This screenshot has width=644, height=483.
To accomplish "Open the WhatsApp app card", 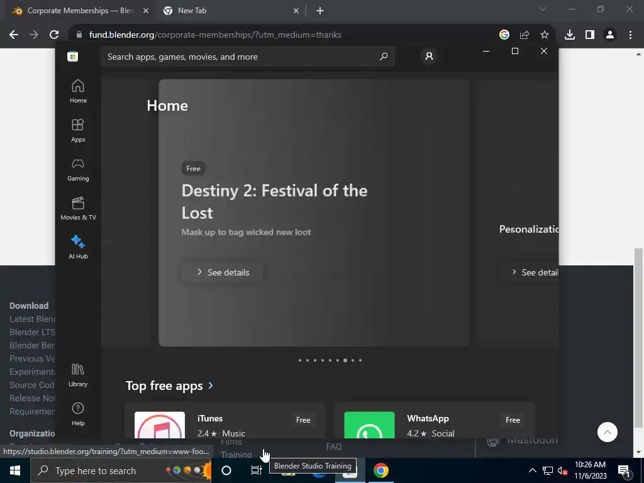I will tap(435, 421).
